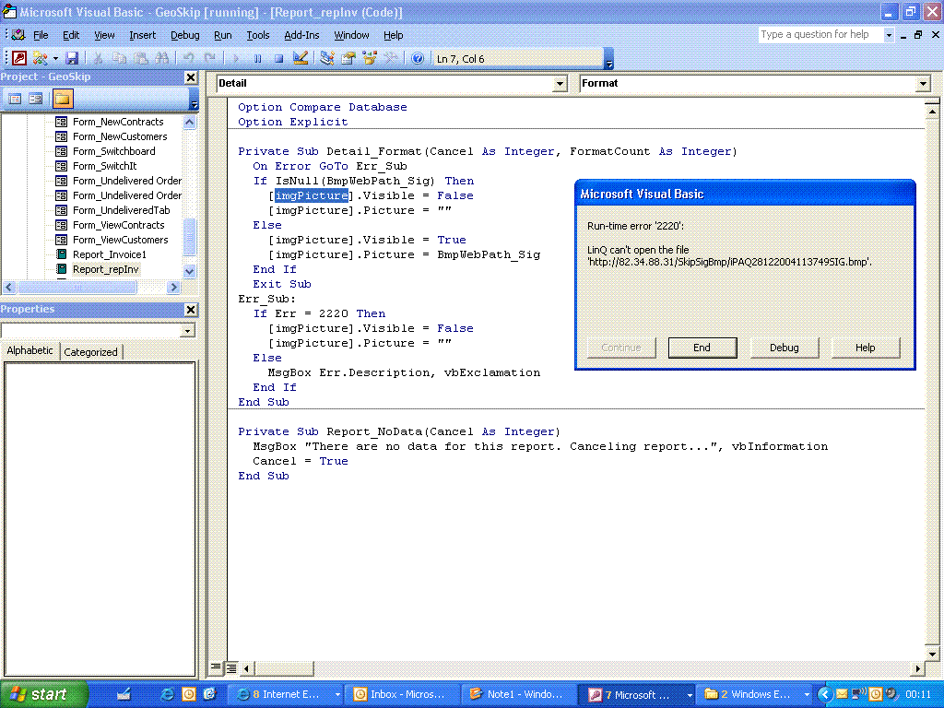This screenshot has width=944, height=708.
Task: Click the Undo toolbar icon
Action: point(188,58)
